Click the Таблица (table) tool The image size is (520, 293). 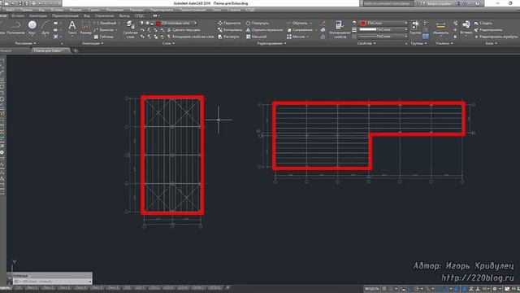(103, 37)
